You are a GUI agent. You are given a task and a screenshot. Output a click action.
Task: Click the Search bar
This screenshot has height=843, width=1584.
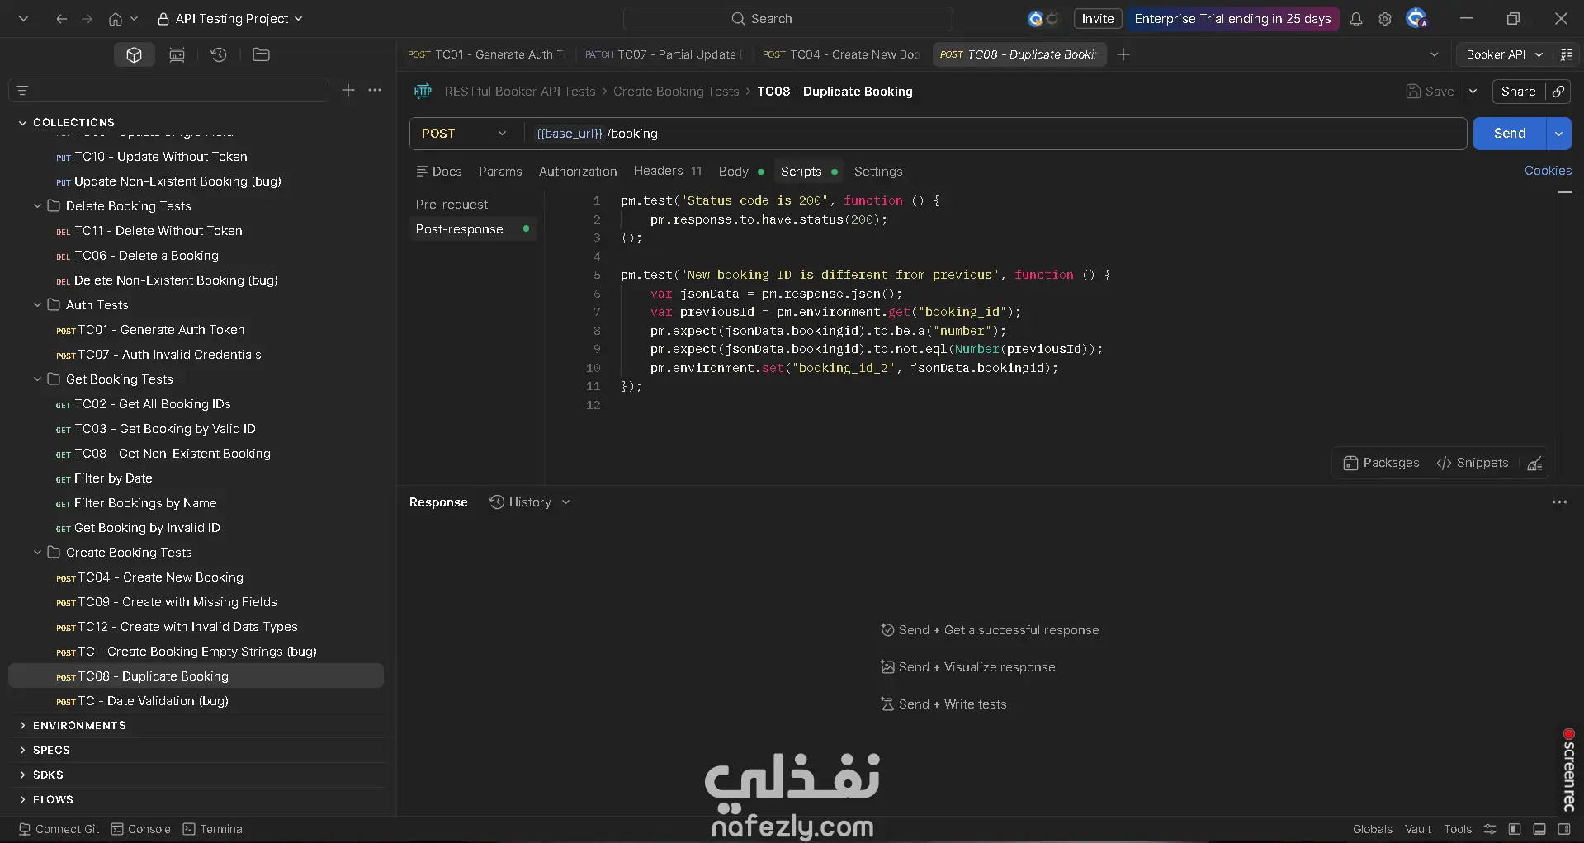[788, 19]
